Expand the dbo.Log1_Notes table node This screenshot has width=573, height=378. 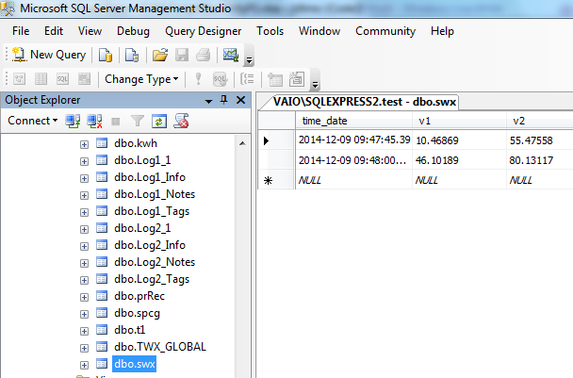[85, 195]
